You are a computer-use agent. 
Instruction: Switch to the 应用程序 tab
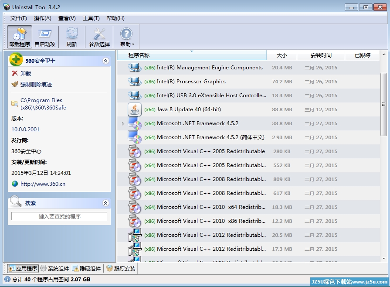tap(23, 268)
